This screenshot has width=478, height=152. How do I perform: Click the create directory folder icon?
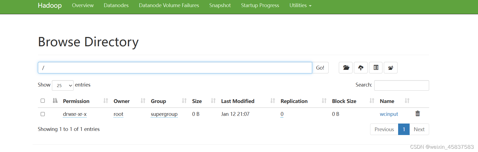pyautogui.click(x=346, y=68)
